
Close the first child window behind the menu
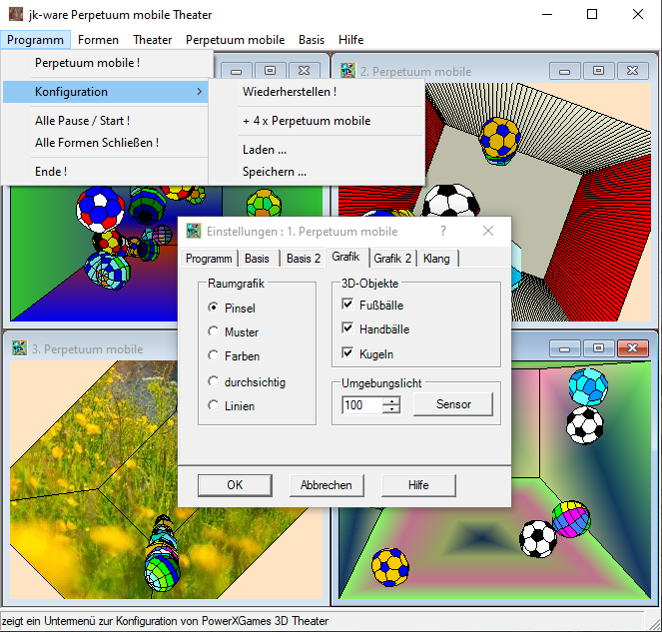coord(304,71)
